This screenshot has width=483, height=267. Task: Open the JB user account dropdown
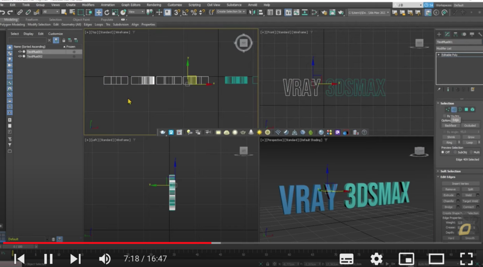408,5
